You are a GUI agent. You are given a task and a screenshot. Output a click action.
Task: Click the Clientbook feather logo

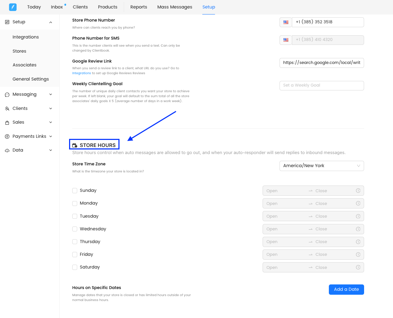(13, 7)
